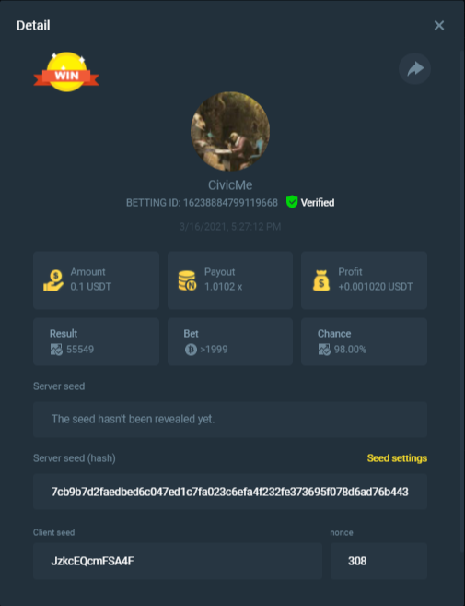Click the unrevealed Server seed box
This screenshot has width=465, height=606.
230,420
